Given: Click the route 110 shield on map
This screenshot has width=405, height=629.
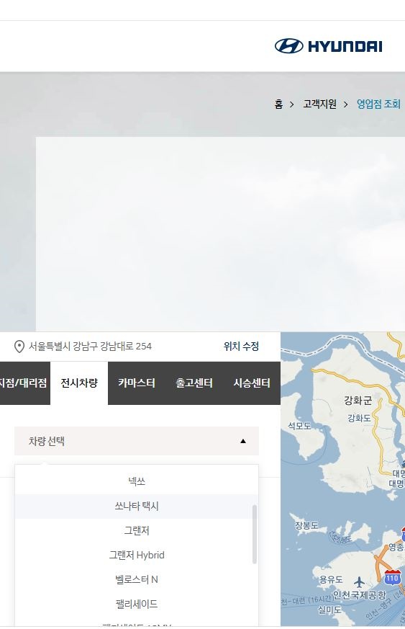Looking at the screenshot, I should [393, 578].
